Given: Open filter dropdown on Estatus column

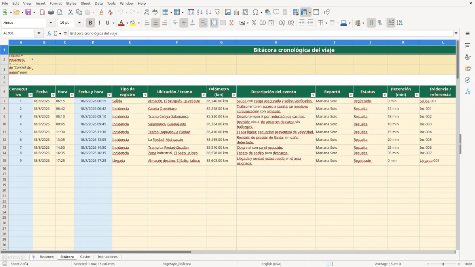Looking at the screenshot, I should [384, 95].
